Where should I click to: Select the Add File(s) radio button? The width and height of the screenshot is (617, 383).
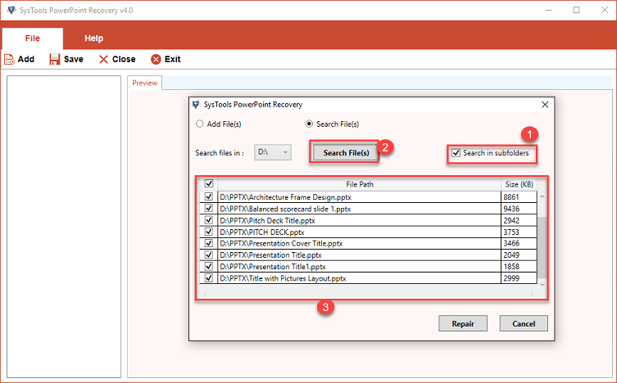coord(200,124)
